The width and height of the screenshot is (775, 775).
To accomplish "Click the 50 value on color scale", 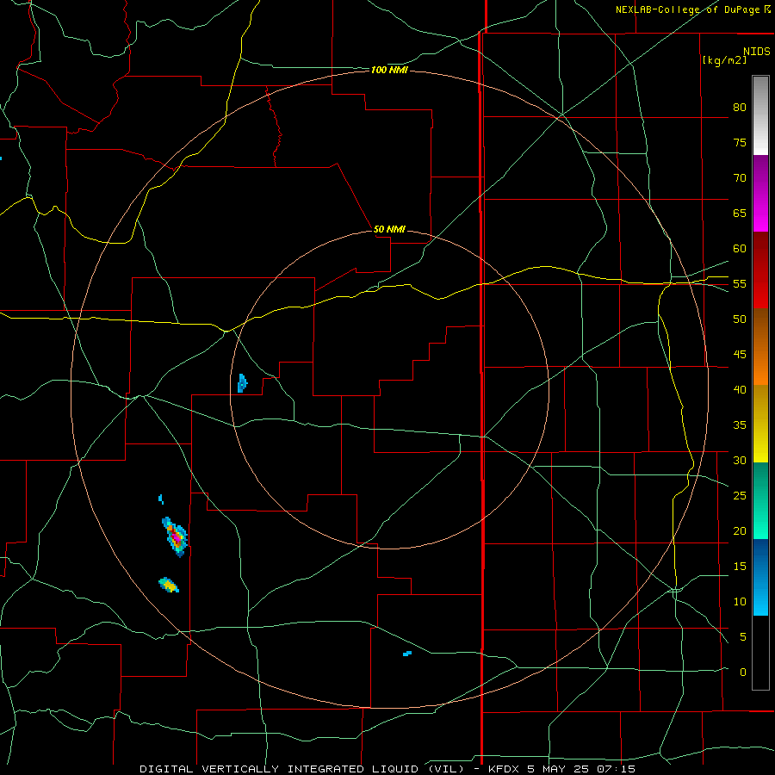I will 740,319.
